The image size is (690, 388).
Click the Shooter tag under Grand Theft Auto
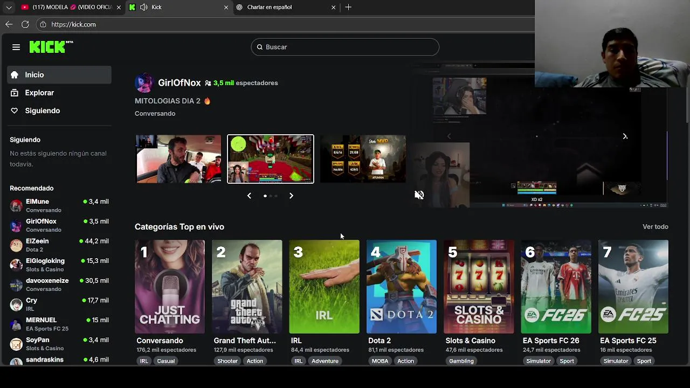227,361
